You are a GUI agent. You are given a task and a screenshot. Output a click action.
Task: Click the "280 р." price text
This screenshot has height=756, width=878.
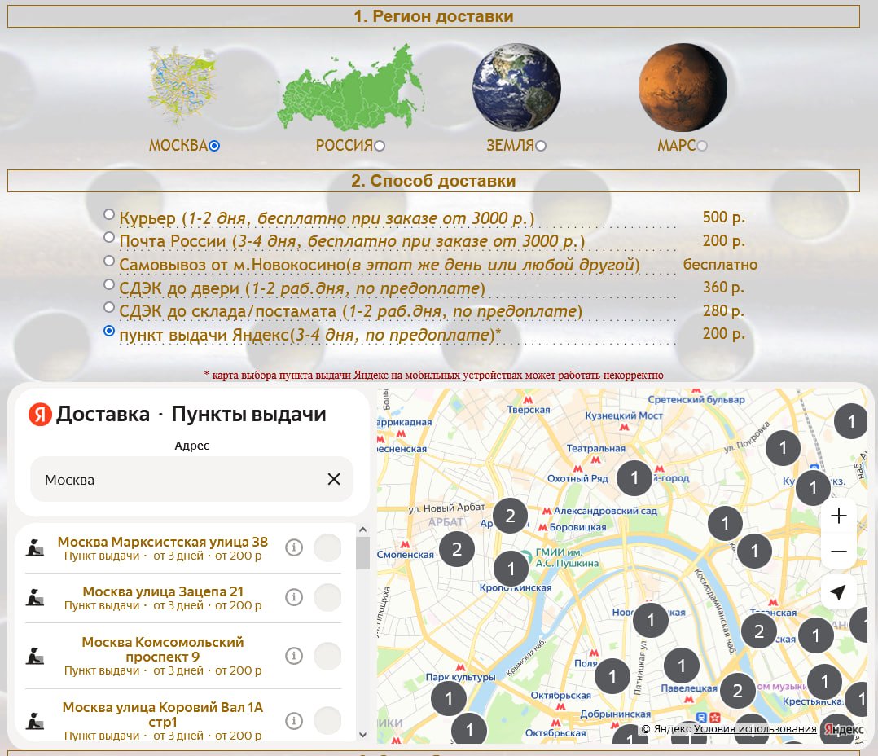(723, 311)
